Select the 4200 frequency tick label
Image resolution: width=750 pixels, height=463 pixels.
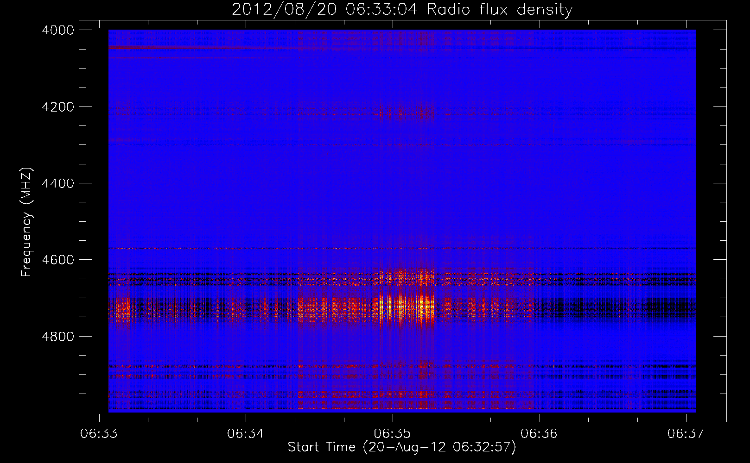tap(58, 107)
